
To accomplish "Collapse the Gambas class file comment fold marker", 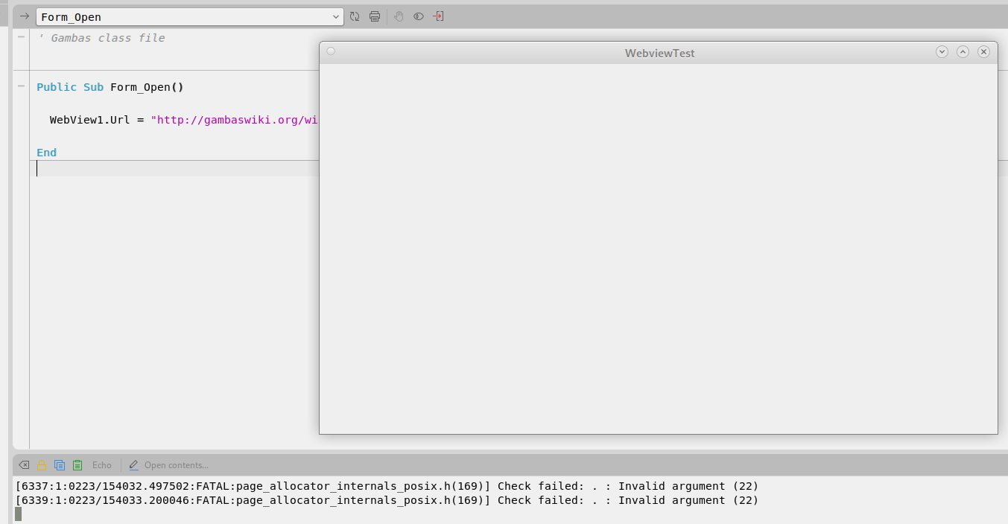I will [21, 37].
